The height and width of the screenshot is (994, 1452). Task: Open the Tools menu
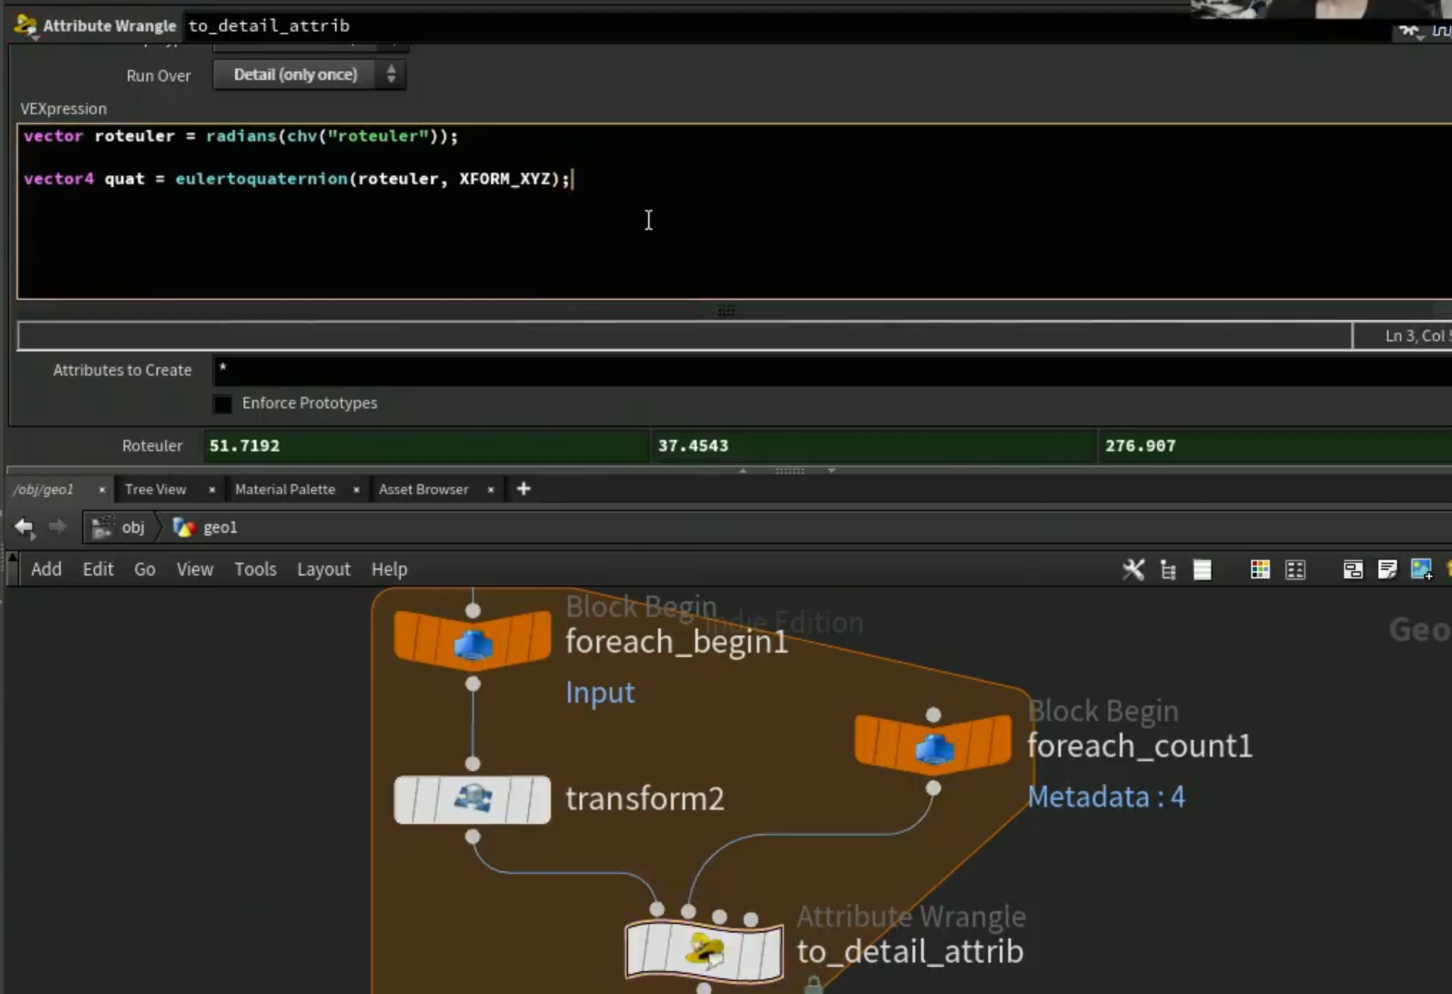(255, 569)
